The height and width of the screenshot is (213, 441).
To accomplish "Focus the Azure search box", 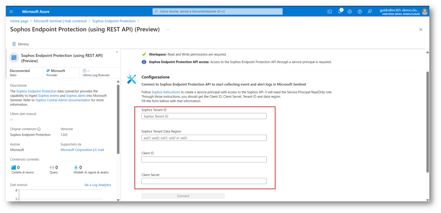I will click(218, 11).
